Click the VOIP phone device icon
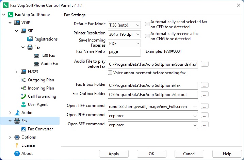Viewport: 244px width, 160px height. click(17, 23)
